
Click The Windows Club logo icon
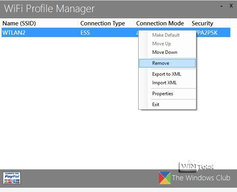(164, 178)
